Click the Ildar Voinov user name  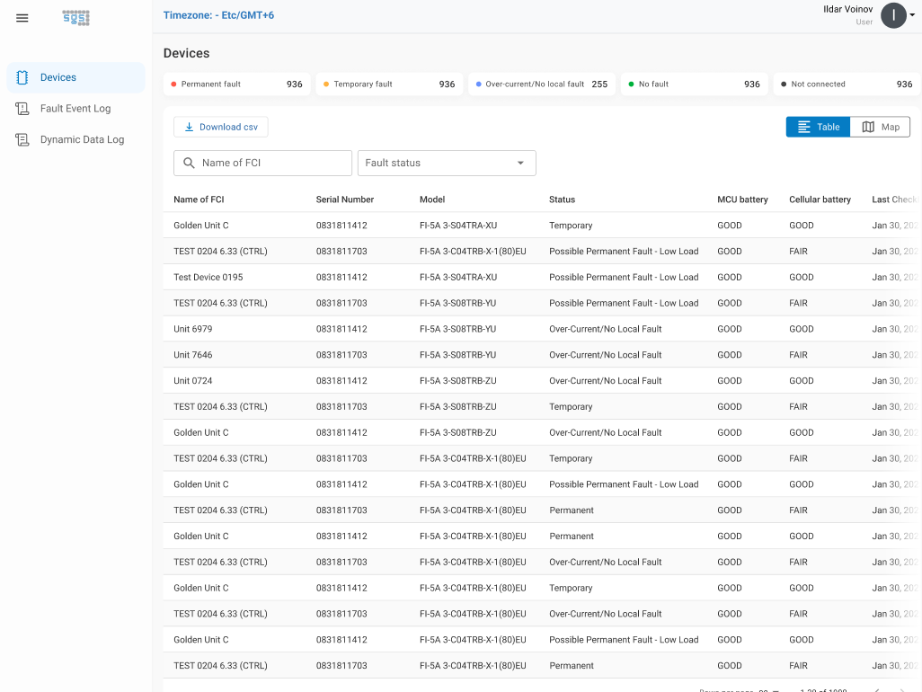tap(848, 9)
